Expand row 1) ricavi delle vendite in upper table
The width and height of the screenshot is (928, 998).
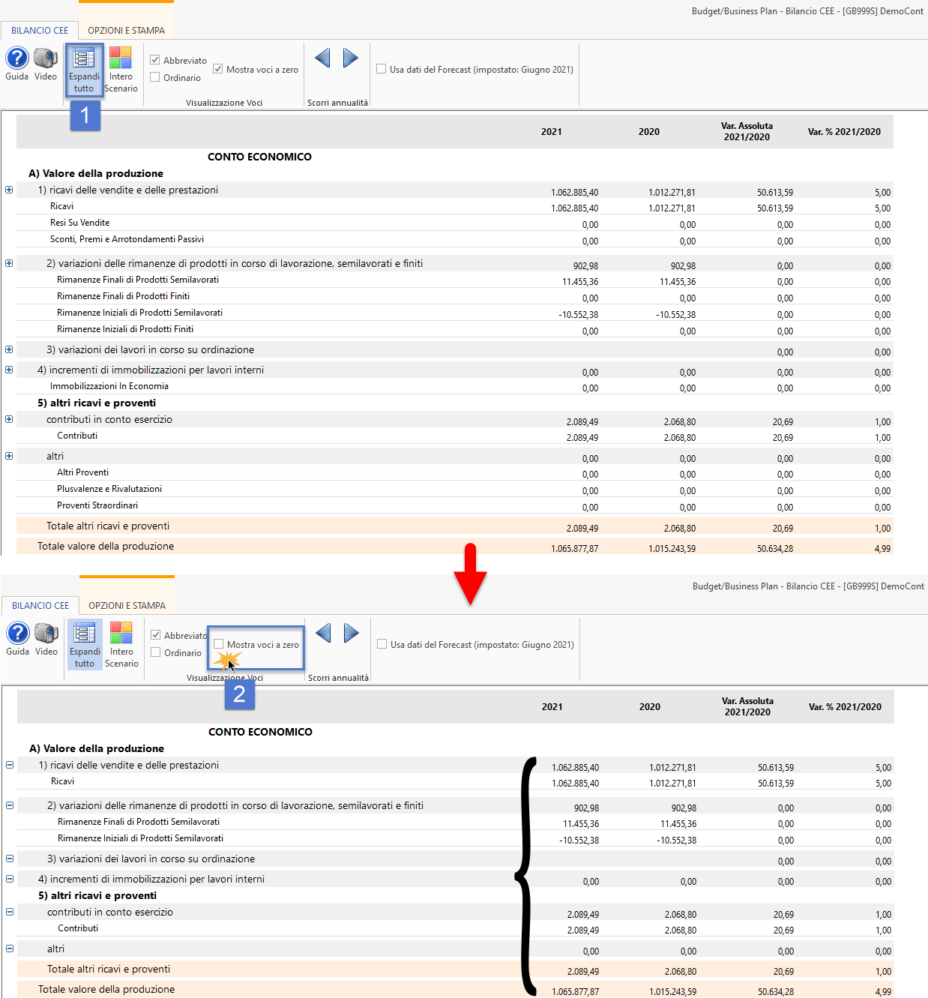[x=9, y=190]
